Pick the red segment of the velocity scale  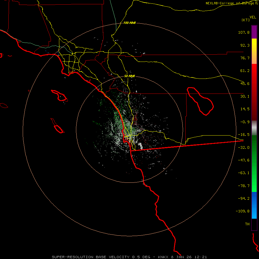pyautogui.click(x=254, y=92)
